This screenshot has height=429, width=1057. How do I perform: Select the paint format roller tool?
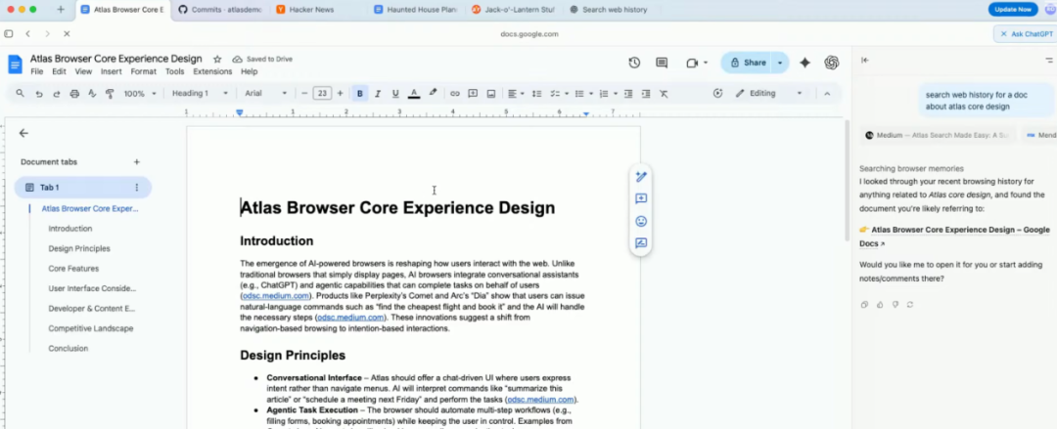click(x=108, y=94)
